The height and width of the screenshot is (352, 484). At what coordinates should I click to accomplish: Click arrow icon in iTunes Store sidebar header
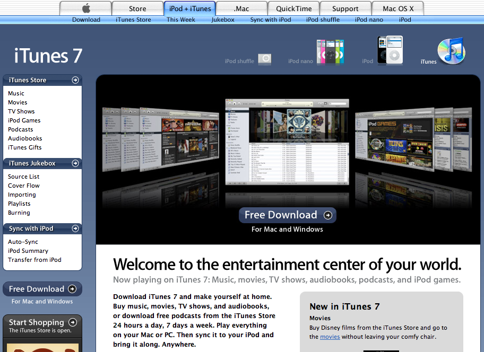(x=75, y=80)
